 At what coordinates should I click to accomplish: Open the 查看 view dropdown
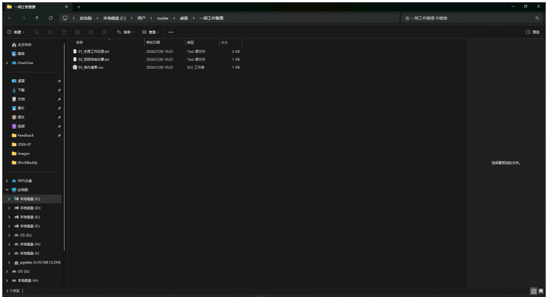151,32
